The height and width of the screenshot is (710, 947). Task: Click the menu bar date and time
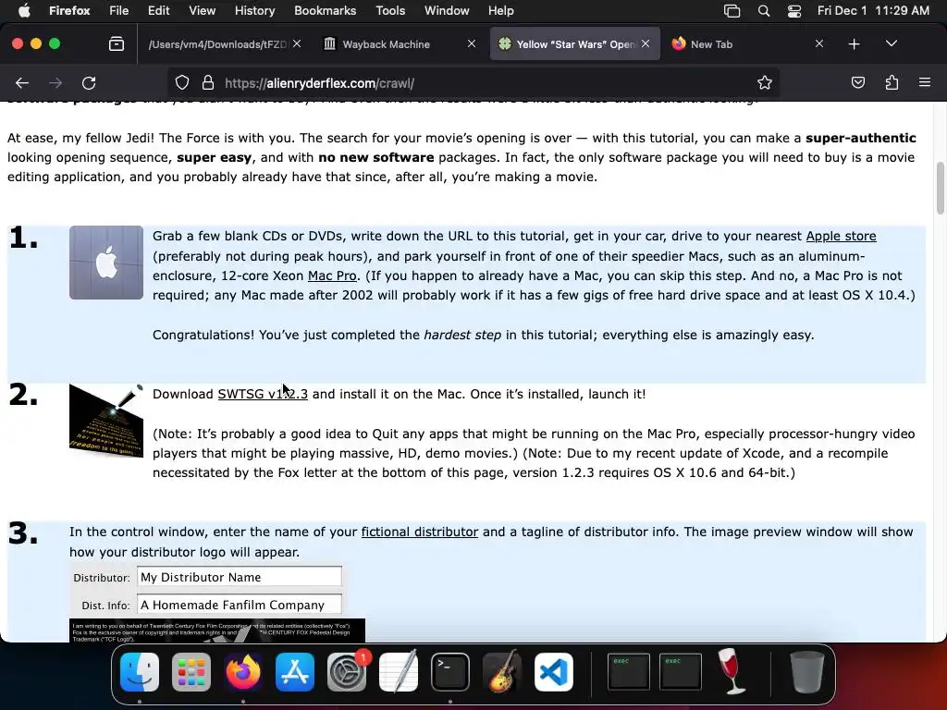[x=873, y=10]
